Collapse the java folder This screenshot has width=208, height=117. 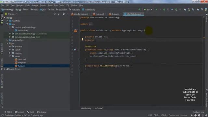tap(7, 24)
